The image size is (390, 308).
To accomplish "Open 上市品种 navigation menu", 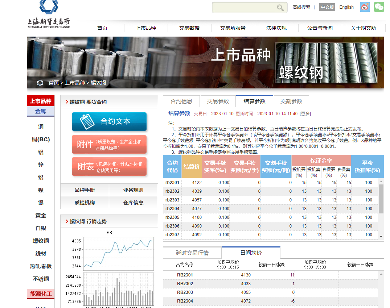I will (x=146, y=28).
